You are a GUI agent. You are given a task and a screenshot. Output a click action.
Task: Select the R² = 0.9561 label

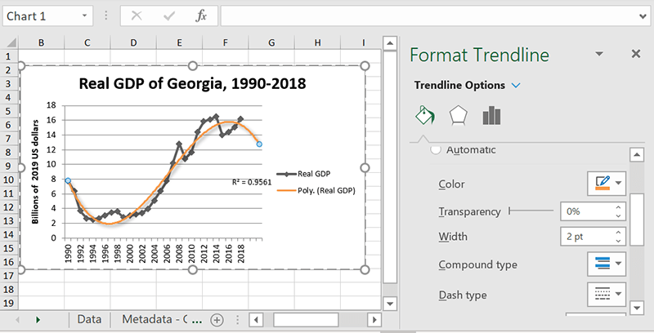[x=252, y=182]
